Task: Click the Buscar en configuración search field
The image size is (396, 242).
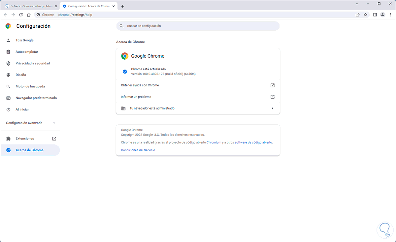Action: (x=198, y=26)
